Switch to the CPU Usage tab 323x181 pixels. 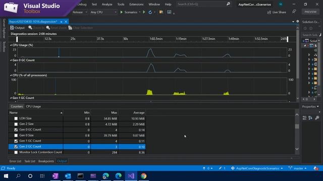(x=33, y=107)
